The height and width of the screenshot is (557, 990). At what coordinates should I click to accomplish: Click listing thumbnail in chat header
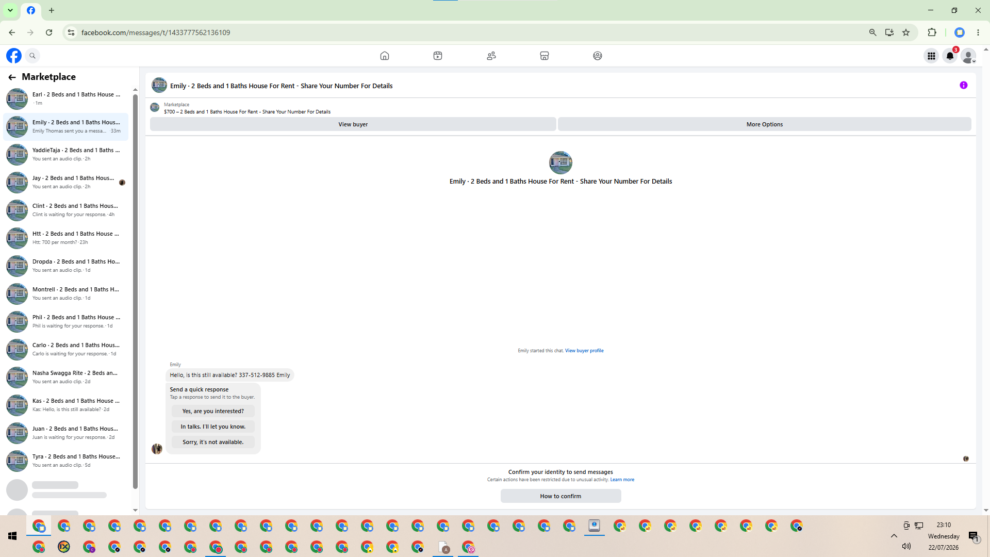(159, 85)
